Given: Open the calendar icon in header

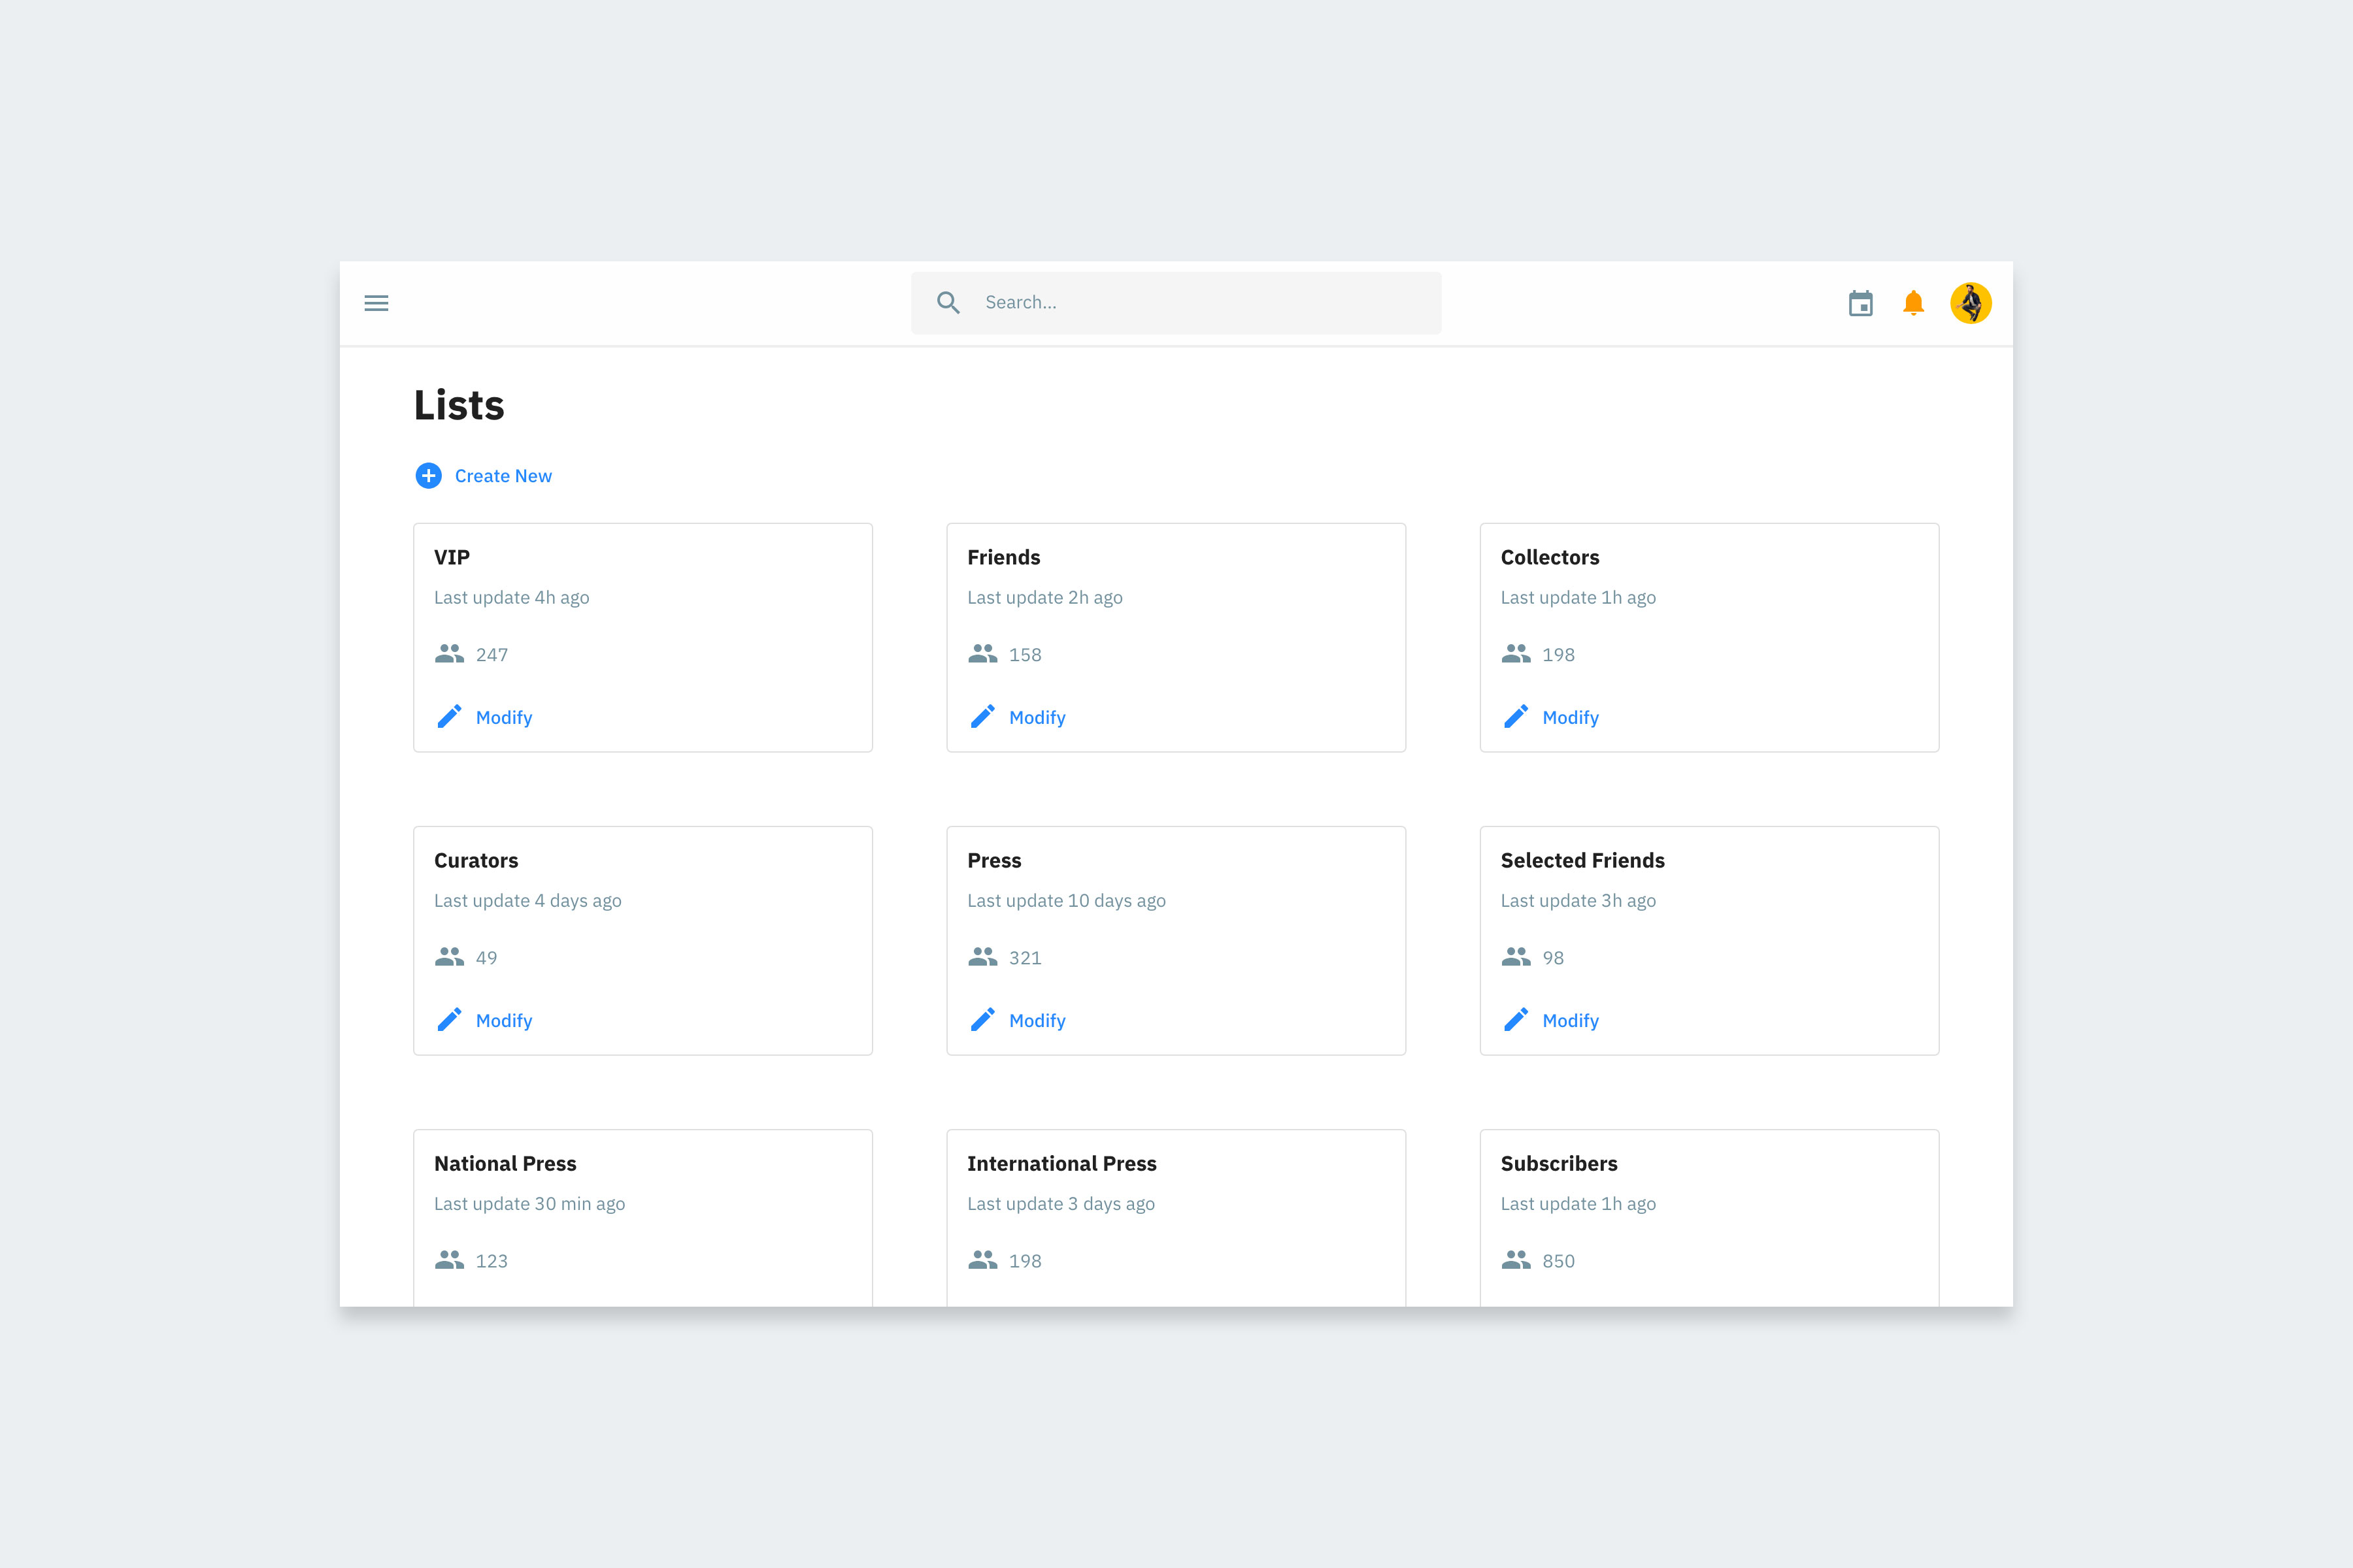Looking at the screenshot, I should [1861, 303].
